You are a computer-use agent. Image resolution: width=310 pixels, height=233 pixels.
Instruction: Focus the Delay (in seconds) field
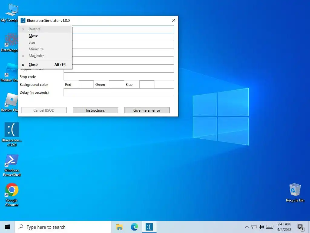tap(119, 92)
